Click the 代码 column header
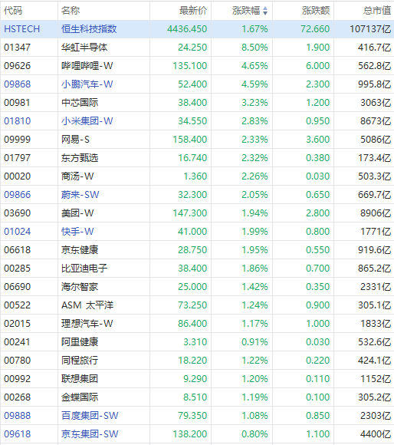The width and height of the screenshot is (394, 445). pos(13,11)
